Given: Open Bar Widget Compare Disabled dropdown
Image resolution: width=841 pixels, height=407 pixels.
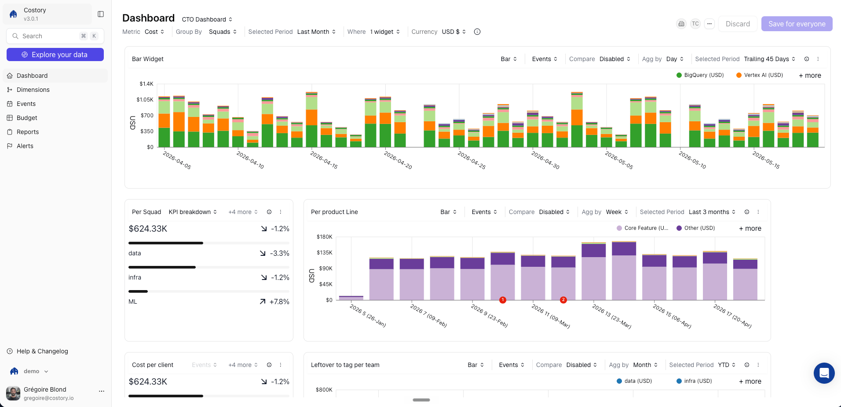Looking at the screenshot, I should 615,59.
